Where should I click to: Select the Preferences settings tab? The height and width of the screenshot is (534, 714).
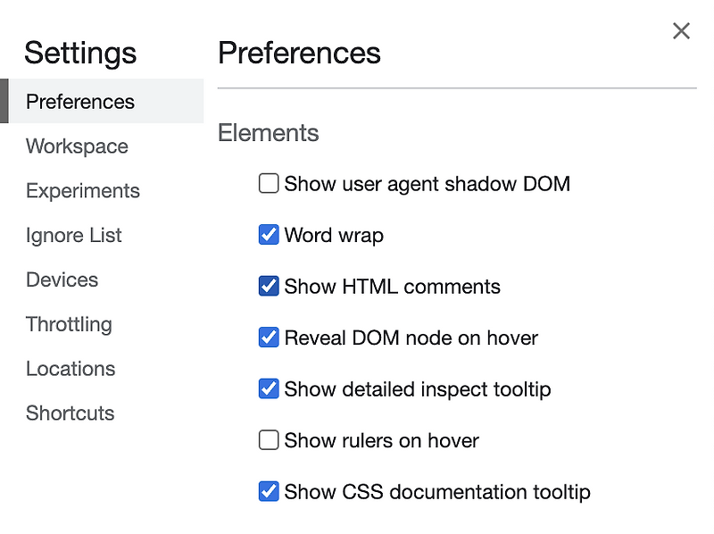[x=80, y=102]
